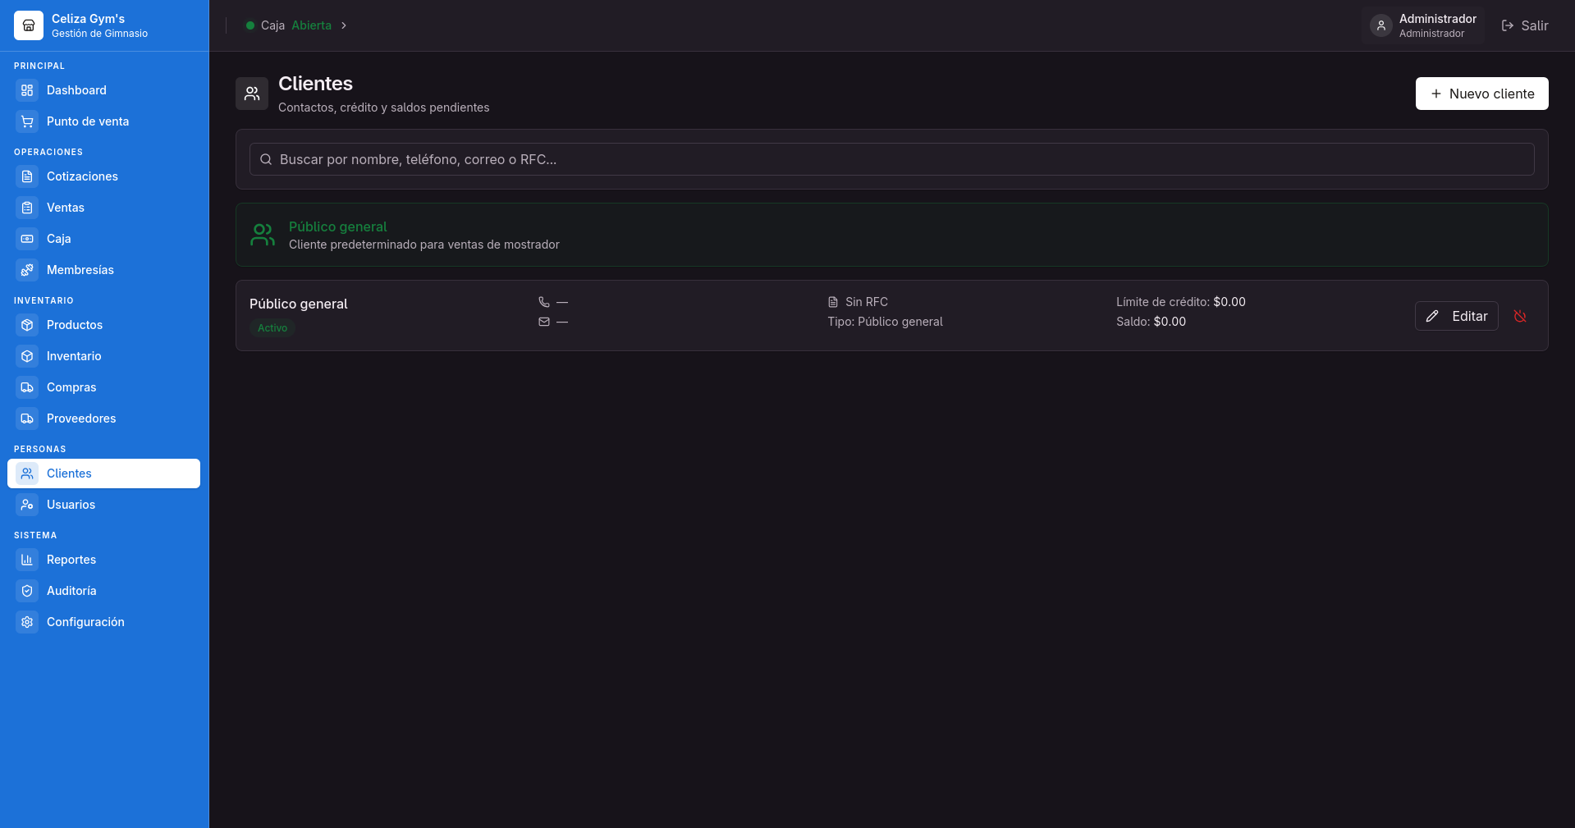The image size is (1575, 828).
Task: Click the Reportes bar chart icon
Action: (27, 560)
